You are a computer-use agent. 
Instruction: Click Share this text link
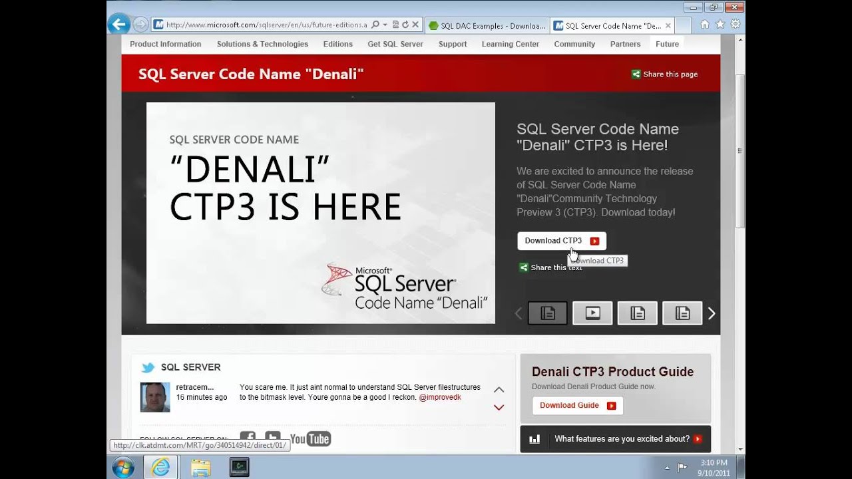(x=550, y=267)
